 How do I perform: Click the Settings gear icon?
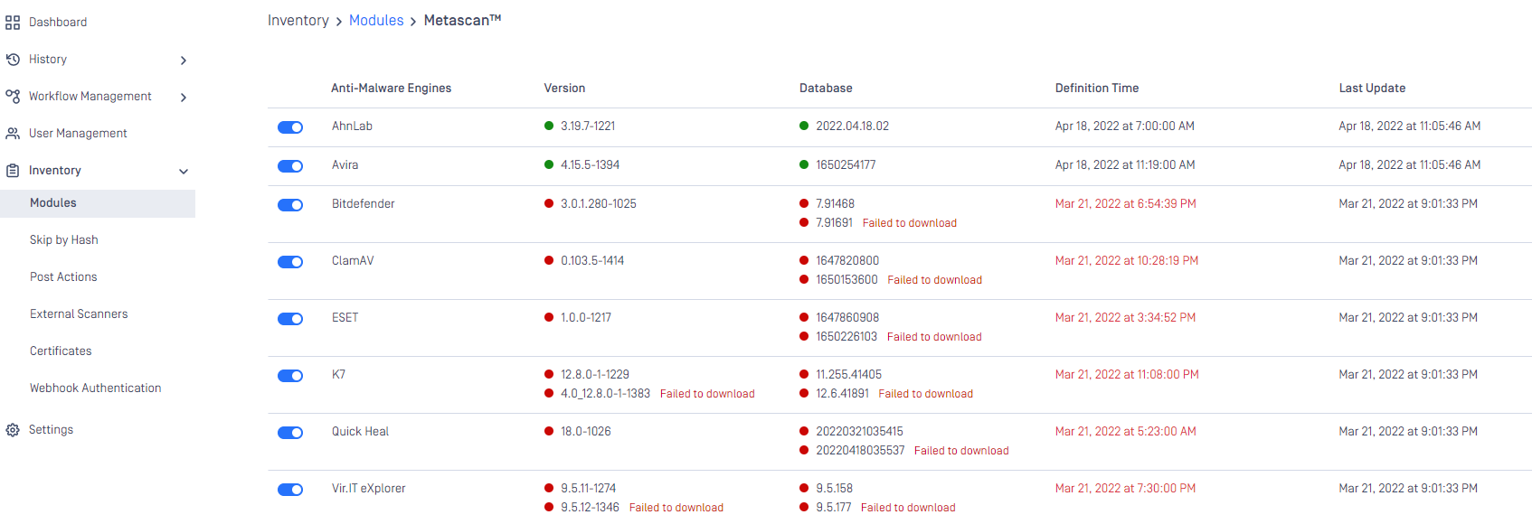(x=13, y=430)
